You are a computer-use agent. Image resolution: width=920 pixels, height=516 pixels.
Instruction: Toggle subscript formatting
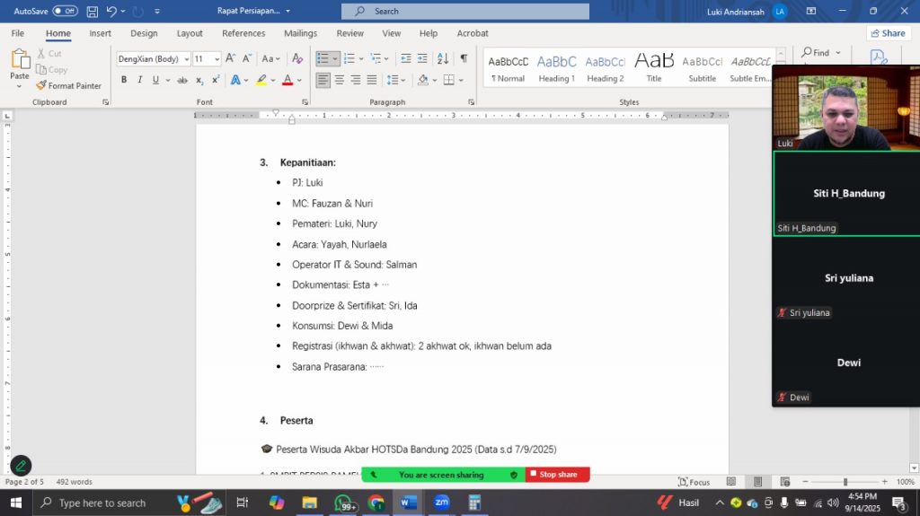pos(199,80)
